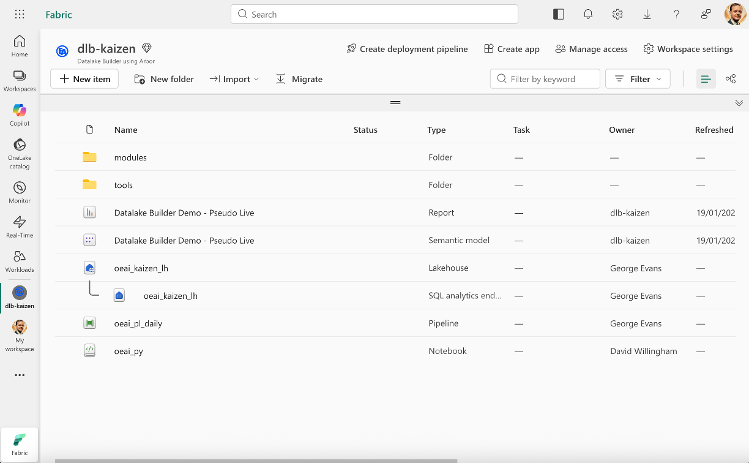Switch to lineage view of workspace items
Viewport: 749px width, 463px height.
730,78
